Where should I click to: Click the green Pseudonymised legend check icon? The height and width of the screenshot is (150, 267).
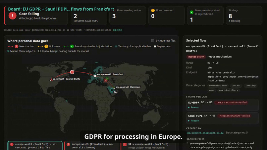pos(72,46)
